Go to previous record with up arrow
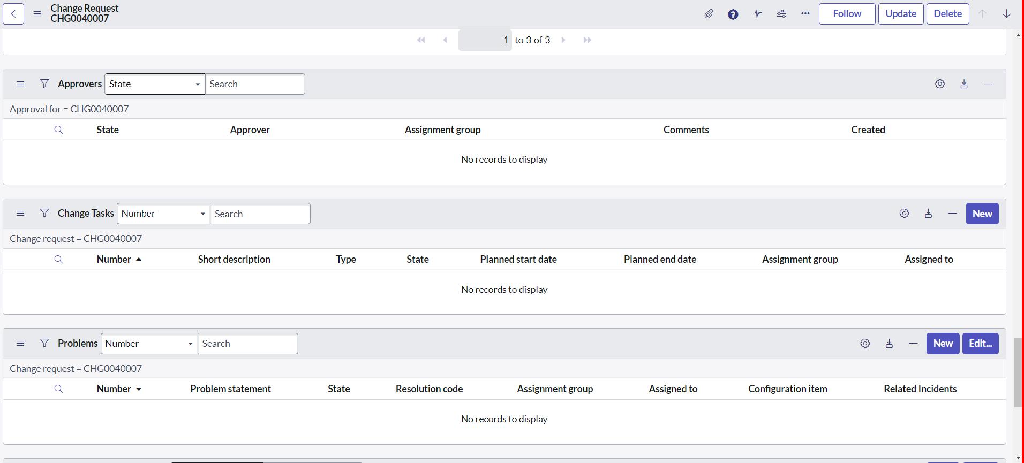Image resolution: width=1024 pixels, height=463 pixels. (982, 14)
